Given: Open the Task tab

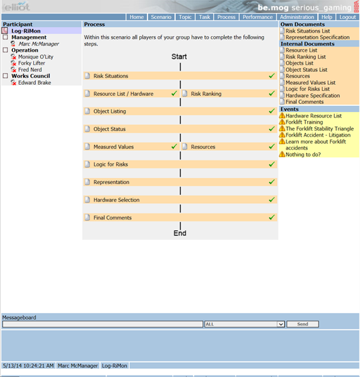Looking at the screenshot, I should tap(204, 17).
